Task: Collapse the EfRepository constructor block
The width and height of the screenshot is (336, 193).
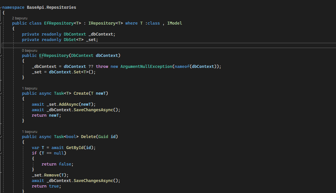Action: pos(1,56)
